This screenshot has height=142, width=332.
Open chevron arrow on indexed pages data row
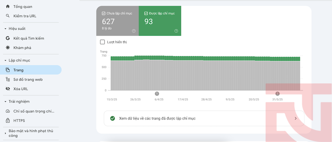tap(296, 118)
